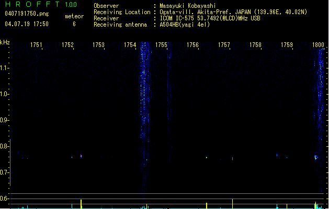Click the 1757 time axis marker
329x209 pixels.
pos(224,45)
